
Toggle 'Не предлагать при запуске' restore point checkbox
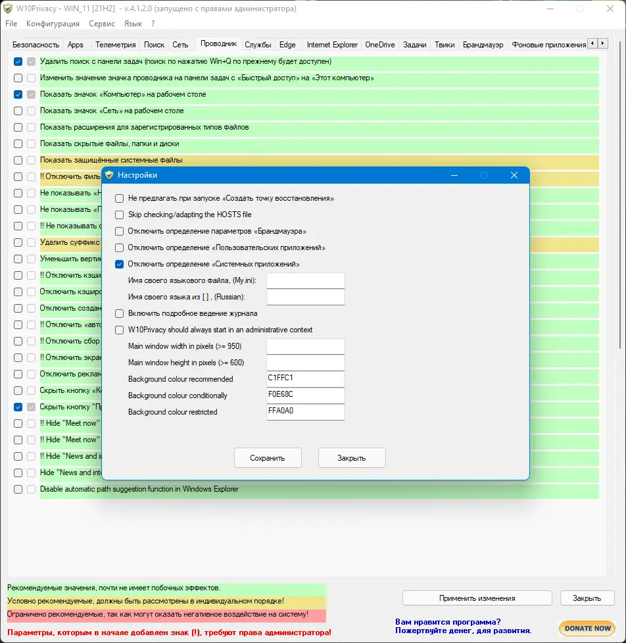click(119, 199)
